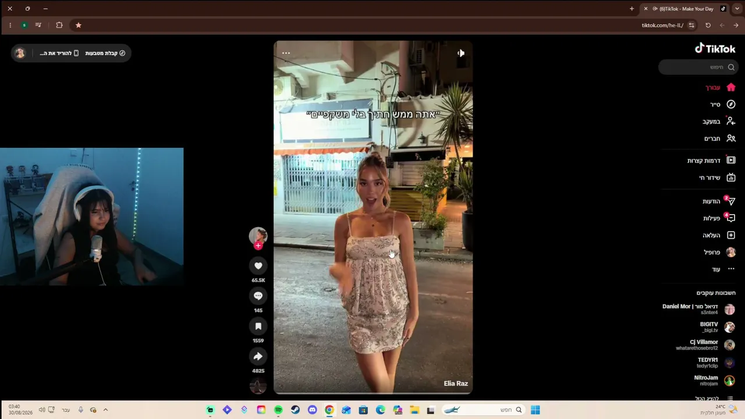This screenshot has width=745, height=419.
Task: Open the Profile menu item (פרופיל)
Action: click(719, 252)
